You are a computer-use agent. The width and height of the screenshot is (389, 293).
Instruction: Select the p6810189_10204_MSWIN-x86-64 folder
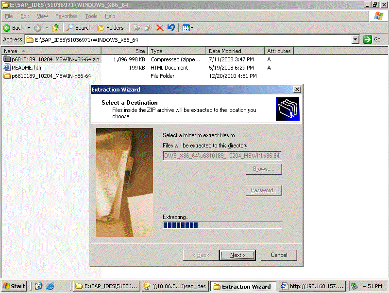click(x=51, y=76)
